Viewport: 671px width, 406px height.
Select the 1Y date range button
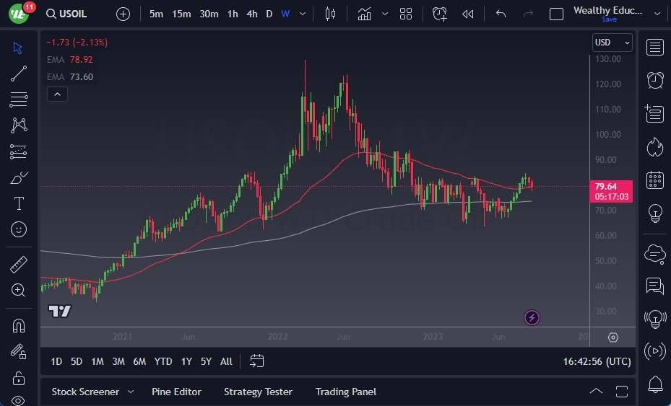coord(186,361)
